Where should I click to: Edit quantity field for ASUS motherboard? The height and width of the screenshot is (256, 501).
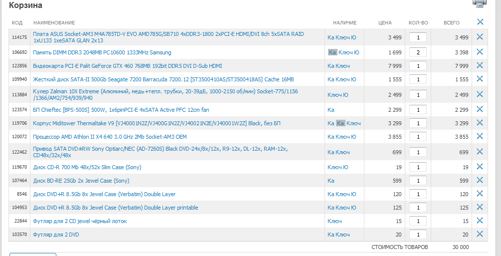point(418,37)
